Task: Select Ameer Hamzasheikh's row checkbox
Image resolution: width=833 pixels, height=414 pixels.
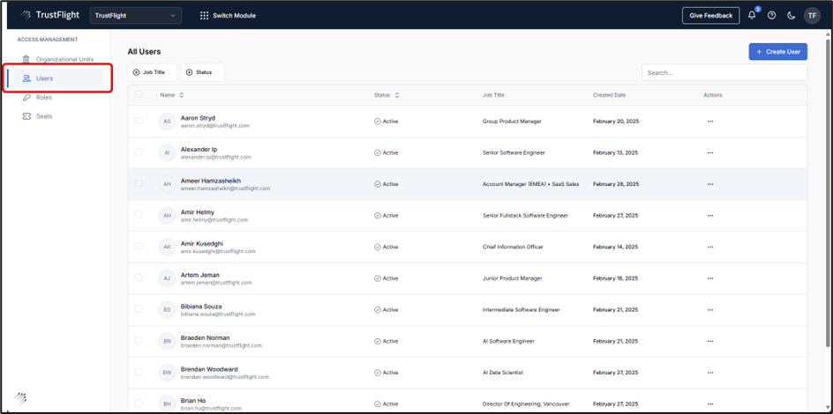Action: tap(139, 183)
